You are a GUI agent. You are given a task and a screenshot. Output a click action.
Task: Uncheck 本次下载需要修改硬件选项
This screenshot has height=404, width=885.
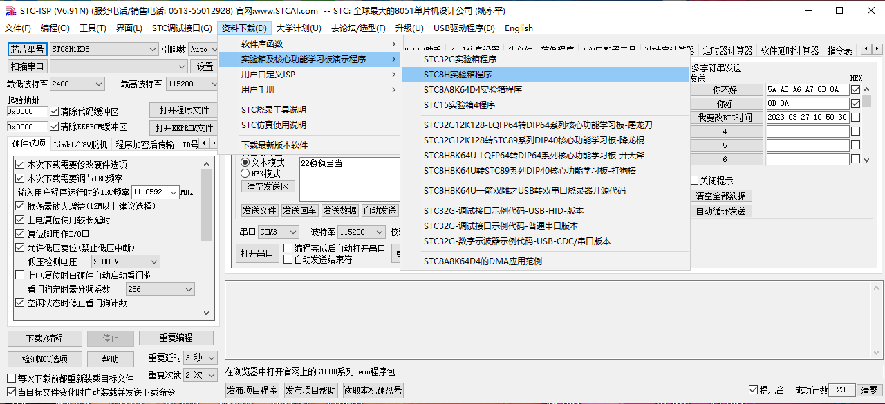click(x=19, y=165)
